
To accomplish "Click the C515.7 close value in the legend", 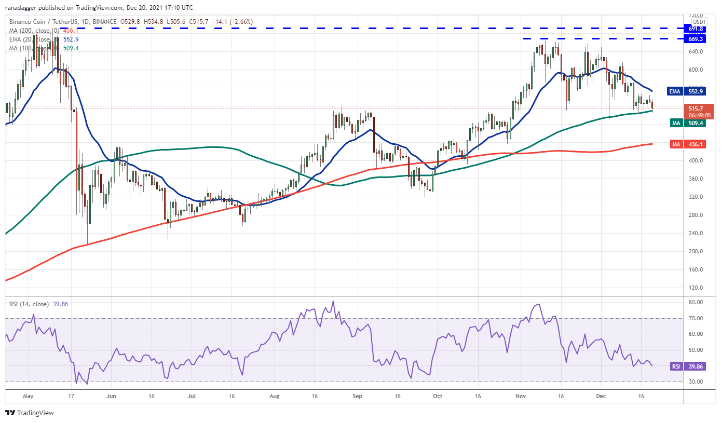I will 200,22.
